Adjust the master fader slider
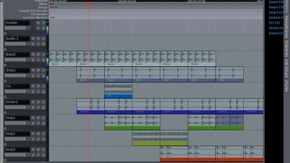The image size is (290, 163). point(17,28)
